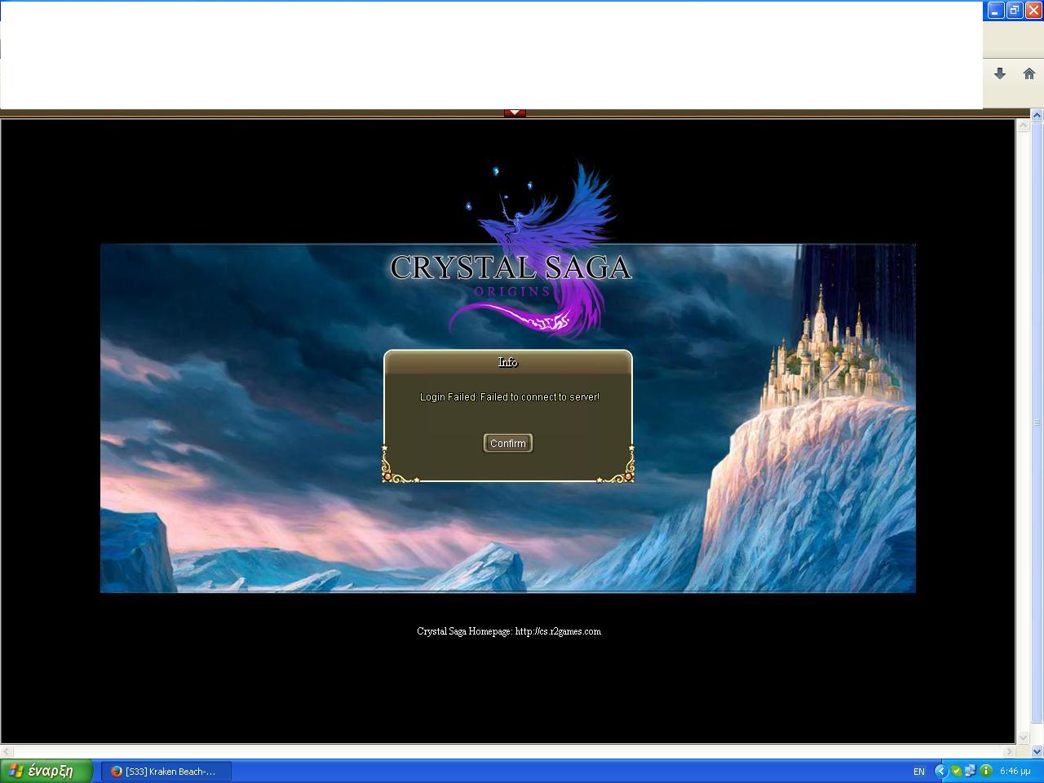Click the outer vertical scrollbar thumb
1044x783 pixels.
click(x=1037, y=422)
